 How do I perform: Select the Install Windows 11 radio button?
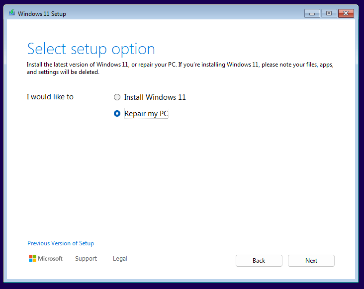coord(117,97)
